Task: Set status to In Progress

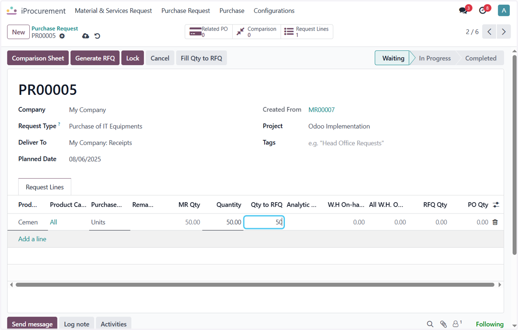Action: pyautogui.click(x=434, y=58)
